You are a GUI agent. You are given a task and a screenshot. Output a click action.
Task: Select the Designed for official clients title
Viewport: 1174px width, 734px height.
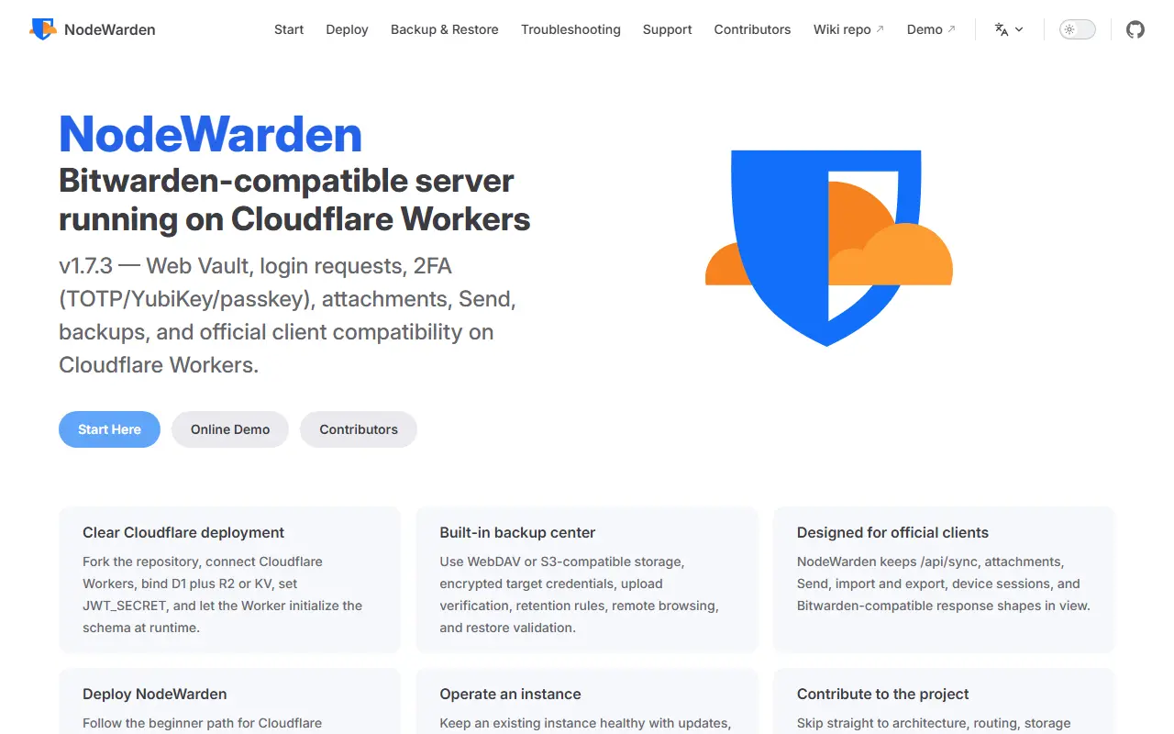coord(892,532)
